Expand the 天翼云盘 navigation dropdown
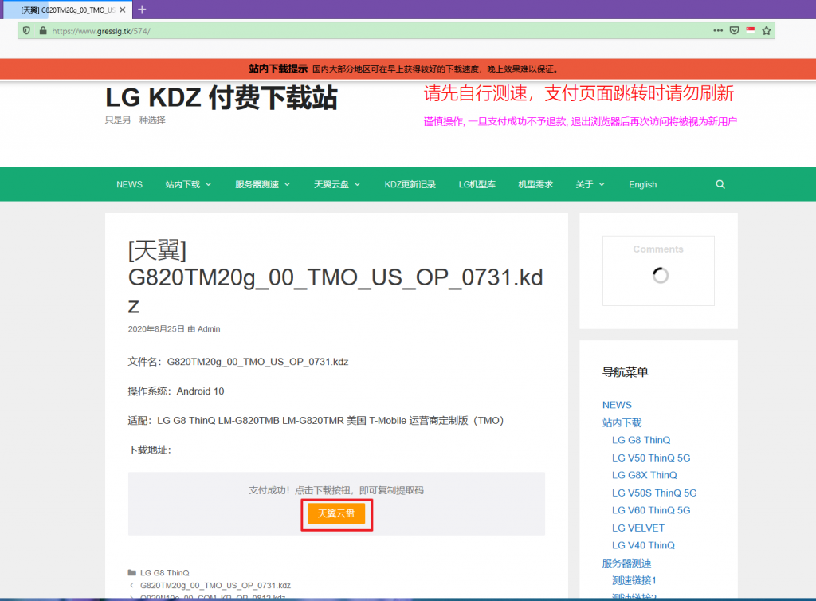This screenshot has width=816, height=601. pyautogui.click(x=337, y=184)
